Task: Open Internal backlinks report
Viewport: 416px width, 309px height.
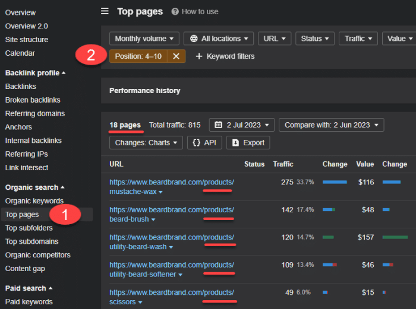Action: (x=33, y=141)
